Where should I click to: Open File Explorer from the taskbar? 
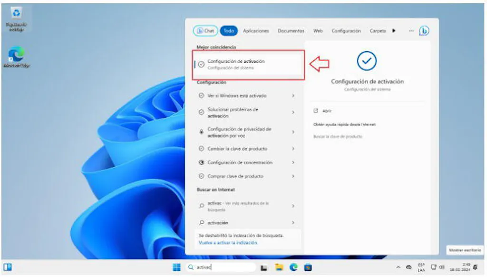pos(279,267)
